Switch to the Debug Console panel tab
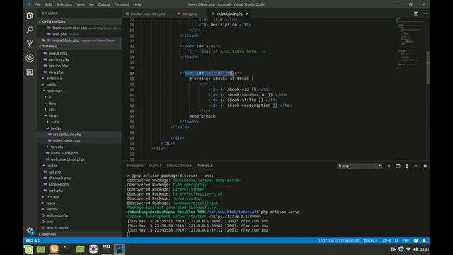This screenshot has width=453, height=255. coord(179,166)
